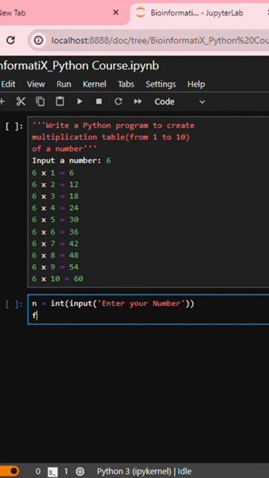Click the 'Write a Python program' docstring line
This screenshot has width=269, height=478.
click(x=113, y=125)
